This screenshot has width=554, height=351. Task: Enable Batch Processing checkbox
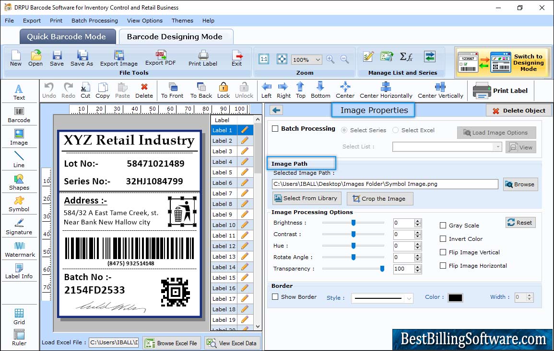(x=275, y=129)
